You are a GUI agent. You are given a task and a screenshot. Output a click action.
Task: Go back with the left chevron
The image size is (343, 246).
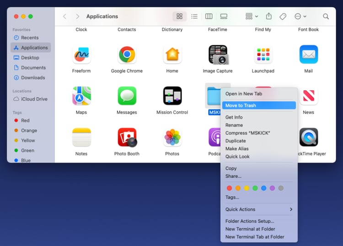(x=64, y=16)
